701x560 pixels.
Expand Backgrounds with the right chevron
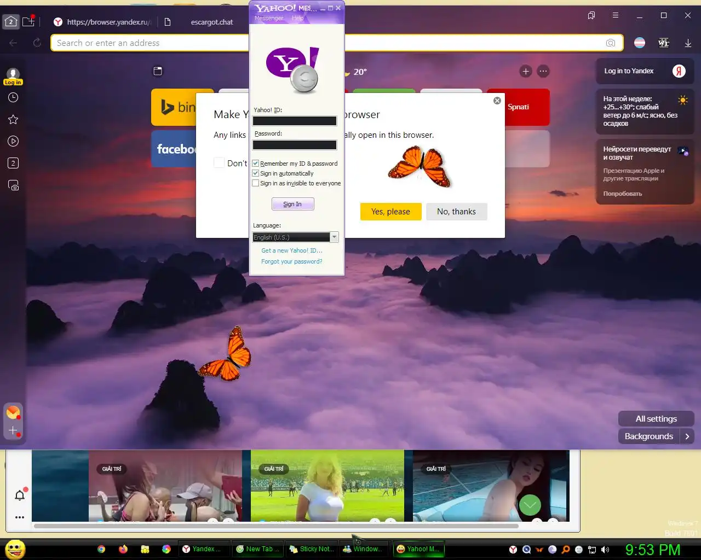point(687,436)
